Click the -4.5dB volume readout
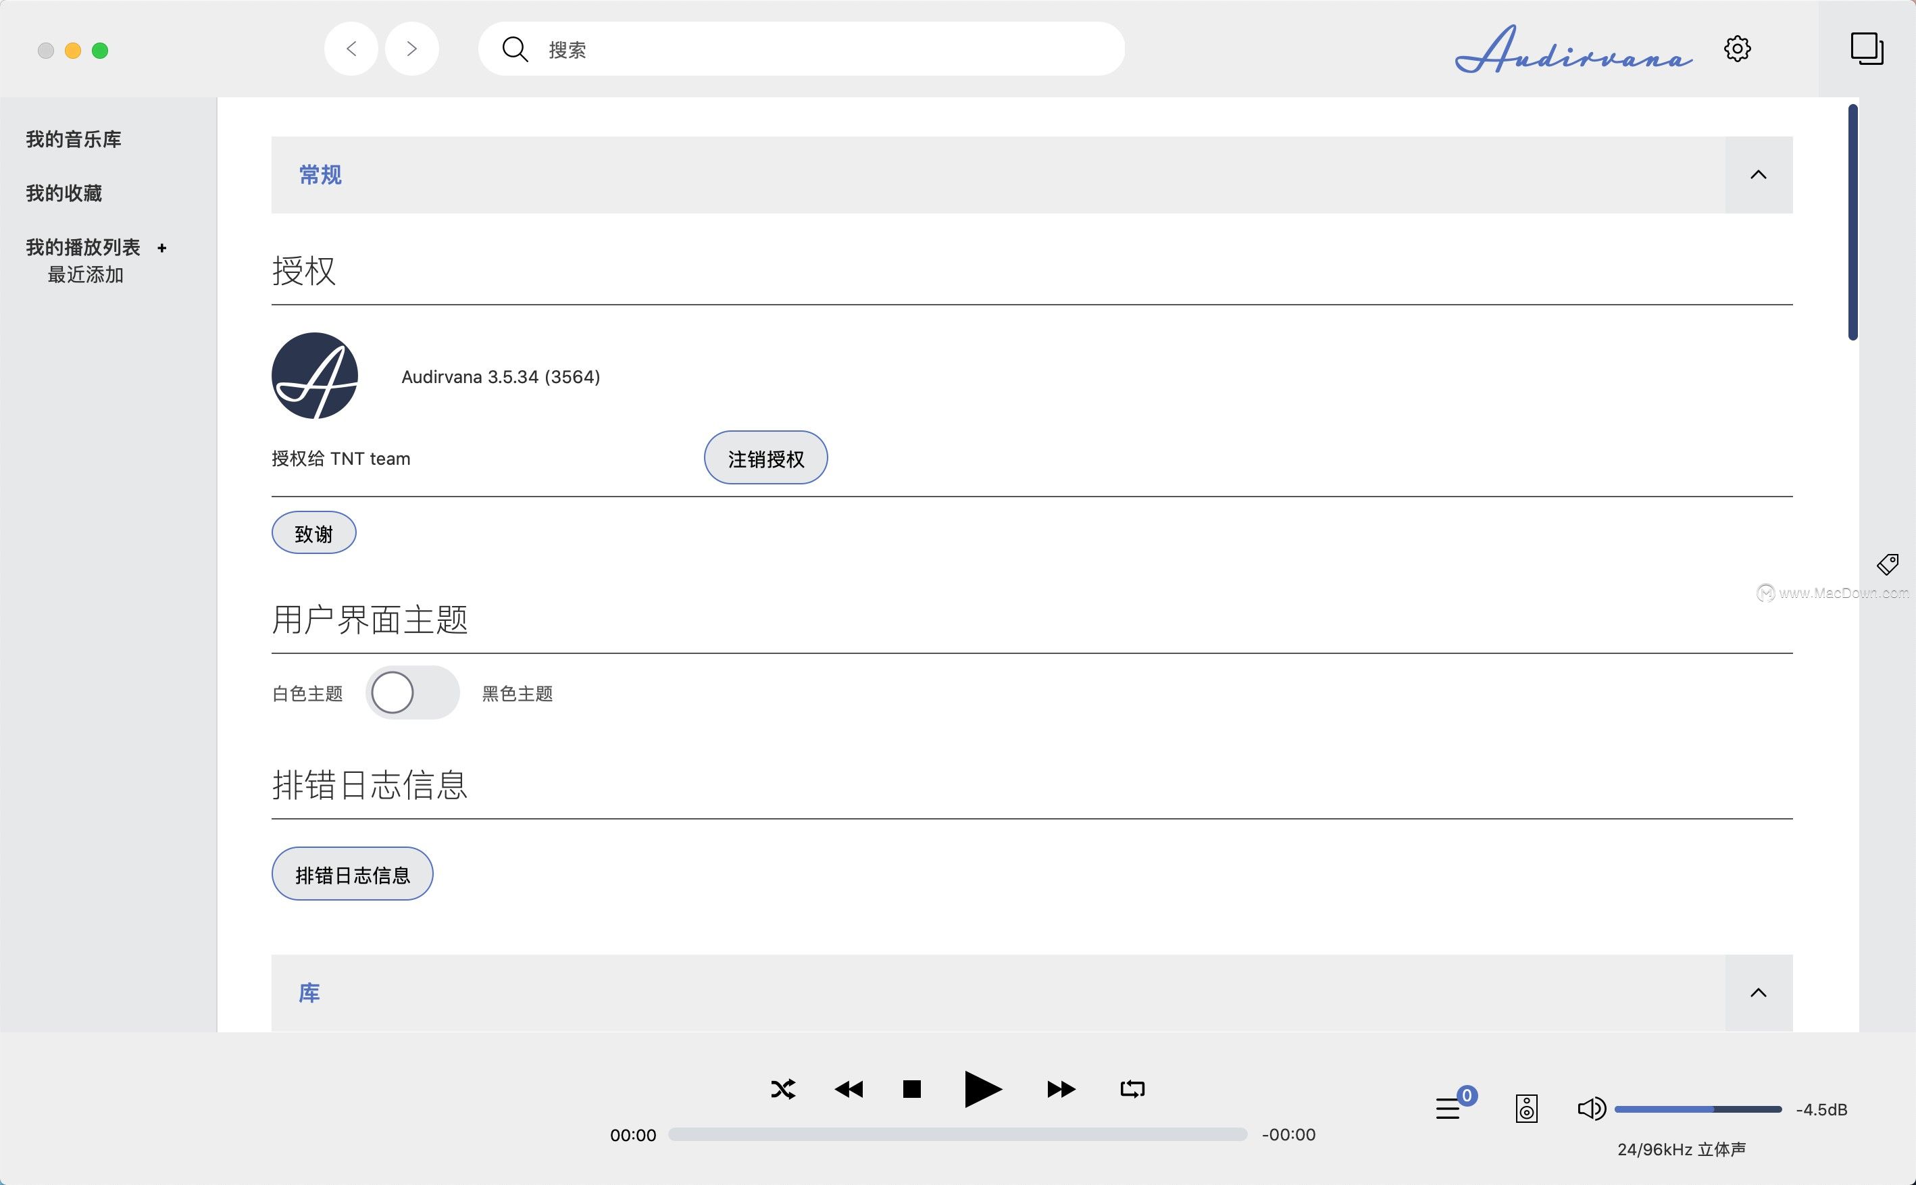Viewport: 1916px width, 1185px height. pyautogui.click(x=1821, y=1110)
